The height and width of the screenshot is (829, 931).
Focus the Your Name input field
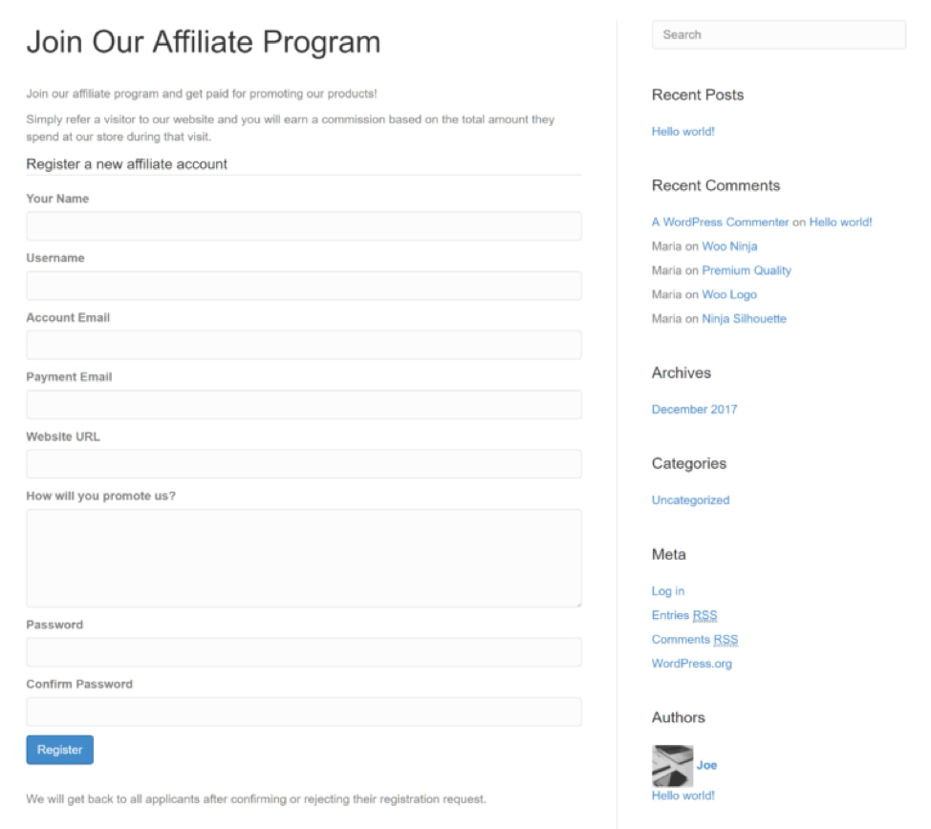[x=304, y=226]
